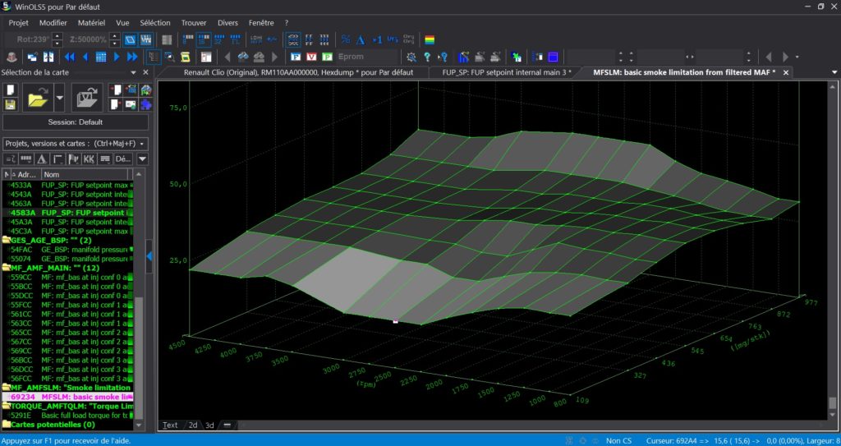Toggle 16-bit data width view

204,39
